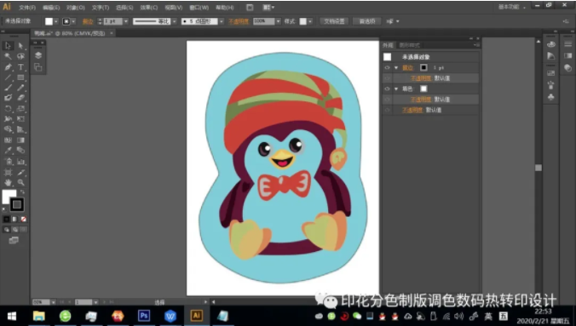Select the Line Segment tool
Screen dimensions: 576x326
pos(8,77)
